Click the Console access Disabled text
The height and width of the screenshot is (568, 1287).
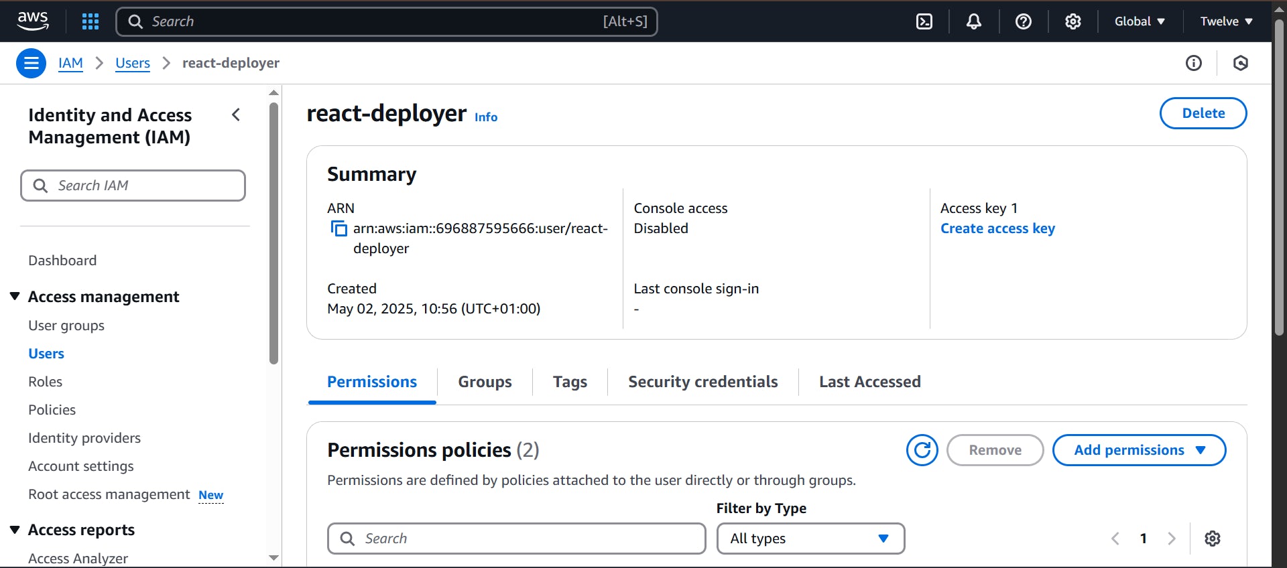tap(661, 228)
